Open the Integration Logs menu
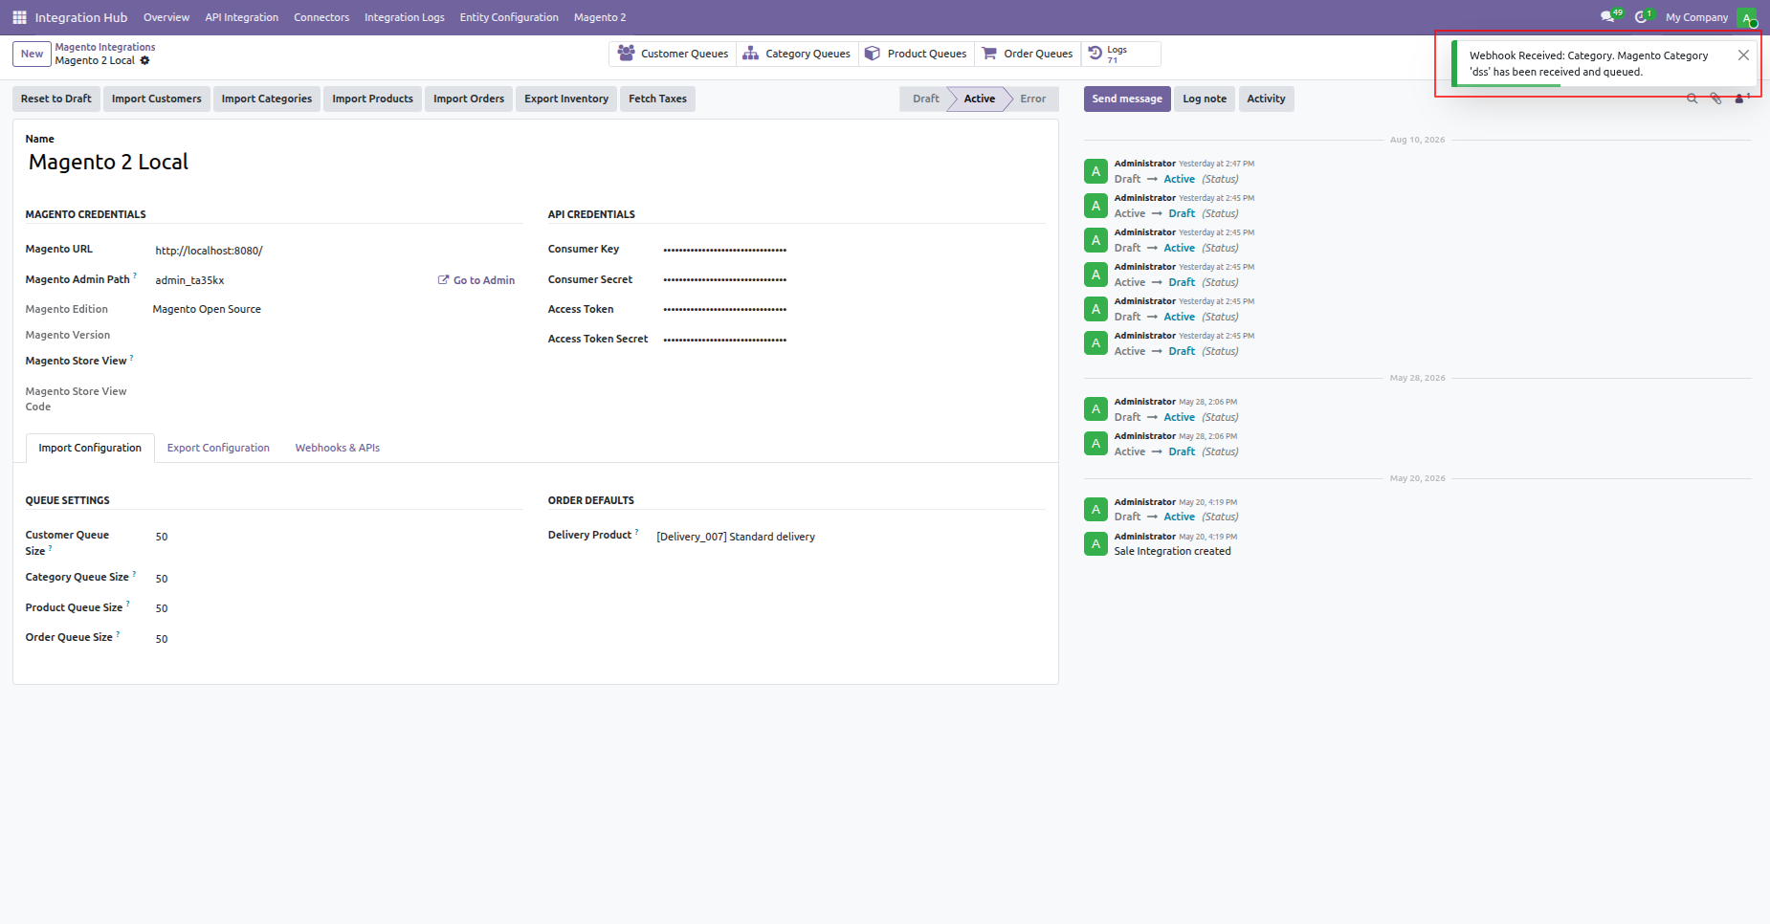 (405, 17)
